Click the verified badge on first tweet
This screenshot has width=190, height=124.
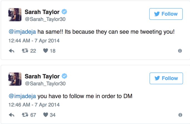[x=64, y=12]
